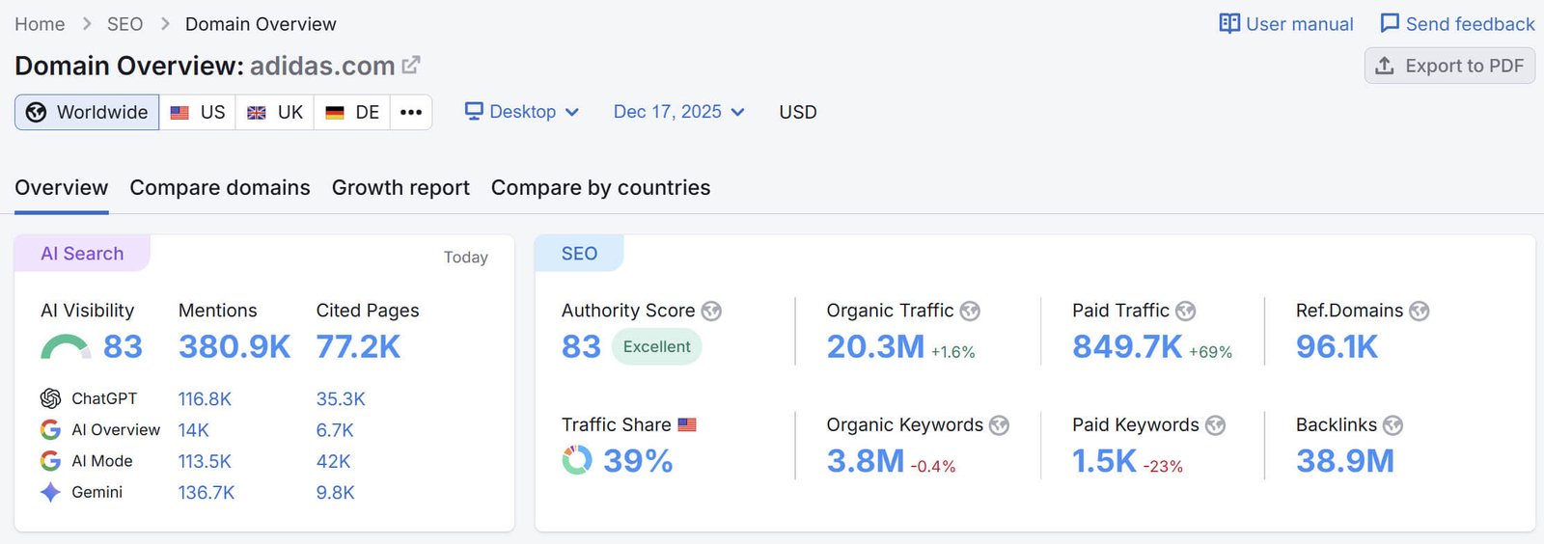Open Organic Traffic value 20.3M
This screenshot has height=544, width=1544.
click(x=875, y=346)
